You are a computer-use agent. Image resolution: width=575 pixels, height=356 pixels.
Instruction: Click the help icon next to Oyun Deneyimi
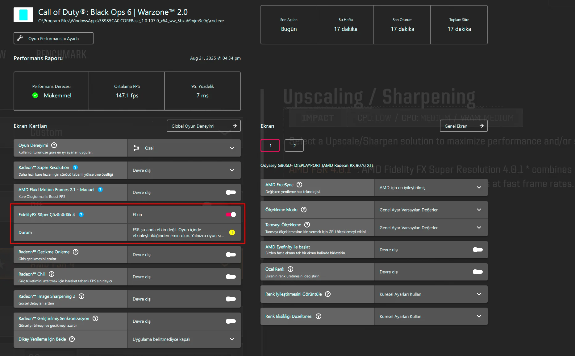click(54, 145)
